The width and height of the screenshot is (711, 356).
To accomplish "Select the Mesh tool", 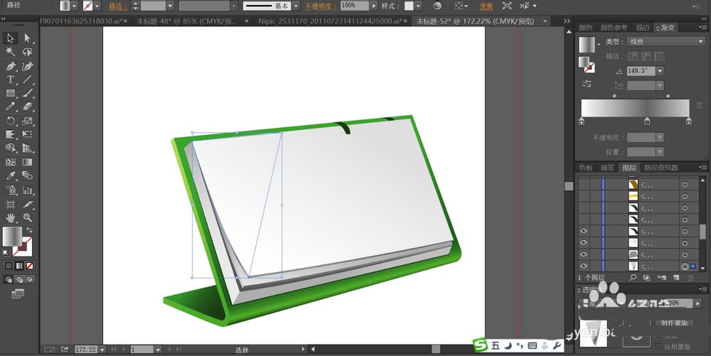I will click(11, 162).
